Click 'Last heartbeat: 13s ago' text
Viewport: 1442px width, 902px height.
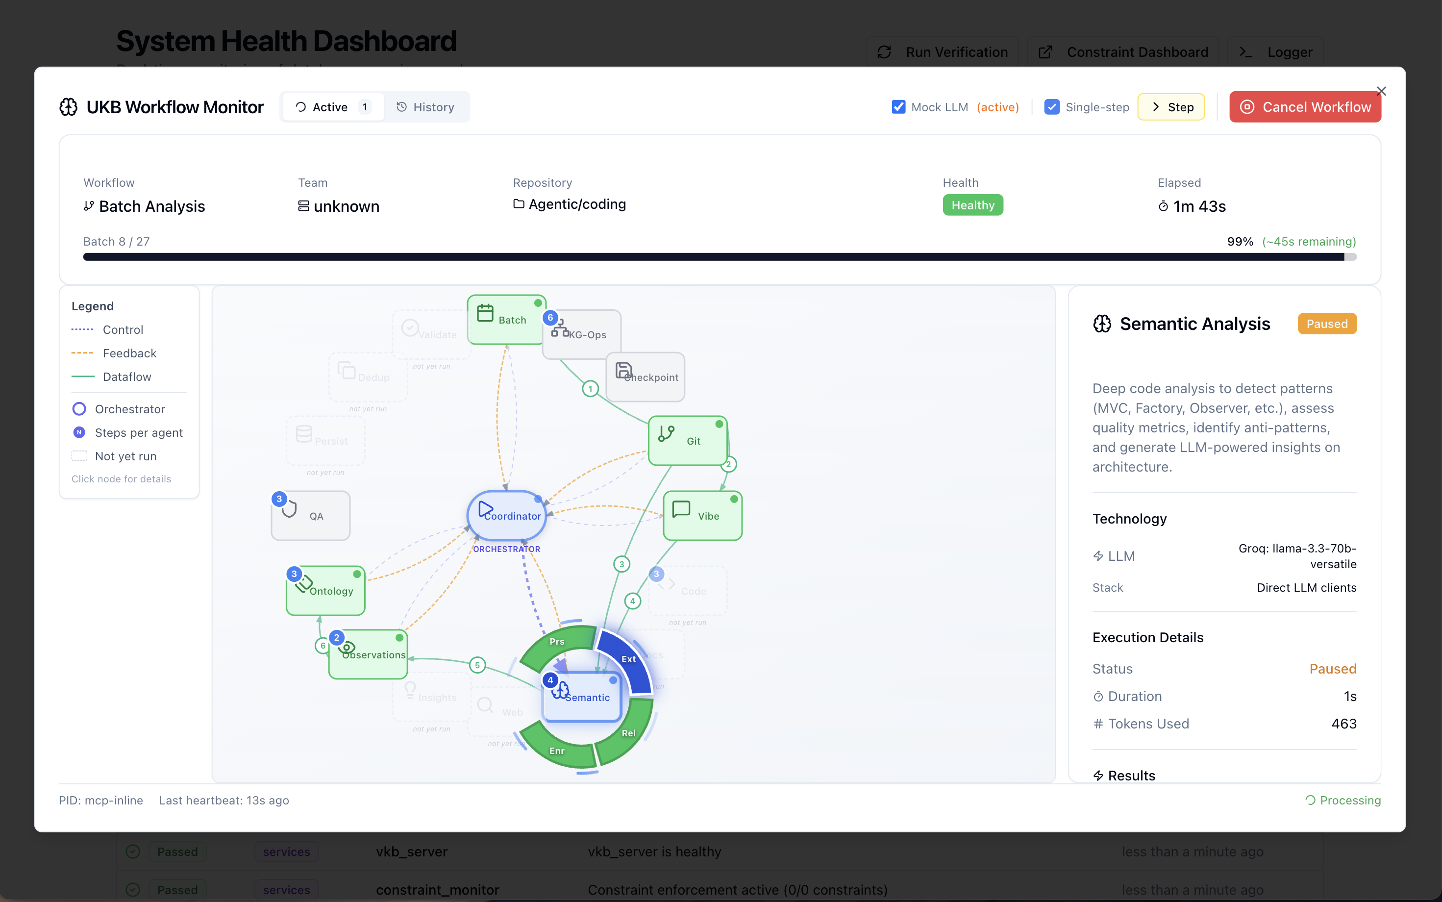click(x=224, y=800)
